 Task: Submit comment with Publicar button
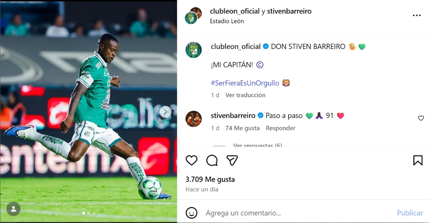coord(410,213)
